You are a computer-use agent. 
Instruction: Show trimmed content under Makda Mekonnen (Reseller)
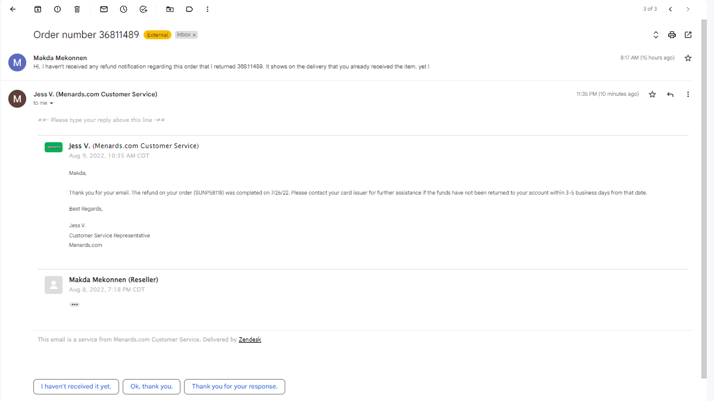[74, 305]
